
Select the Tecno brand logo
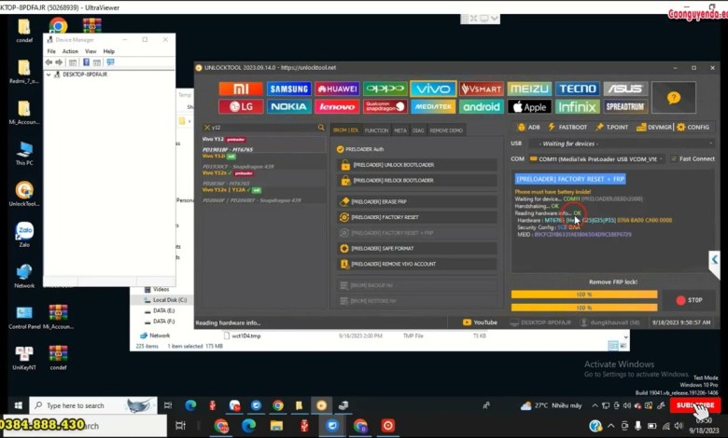click(577, 89)
